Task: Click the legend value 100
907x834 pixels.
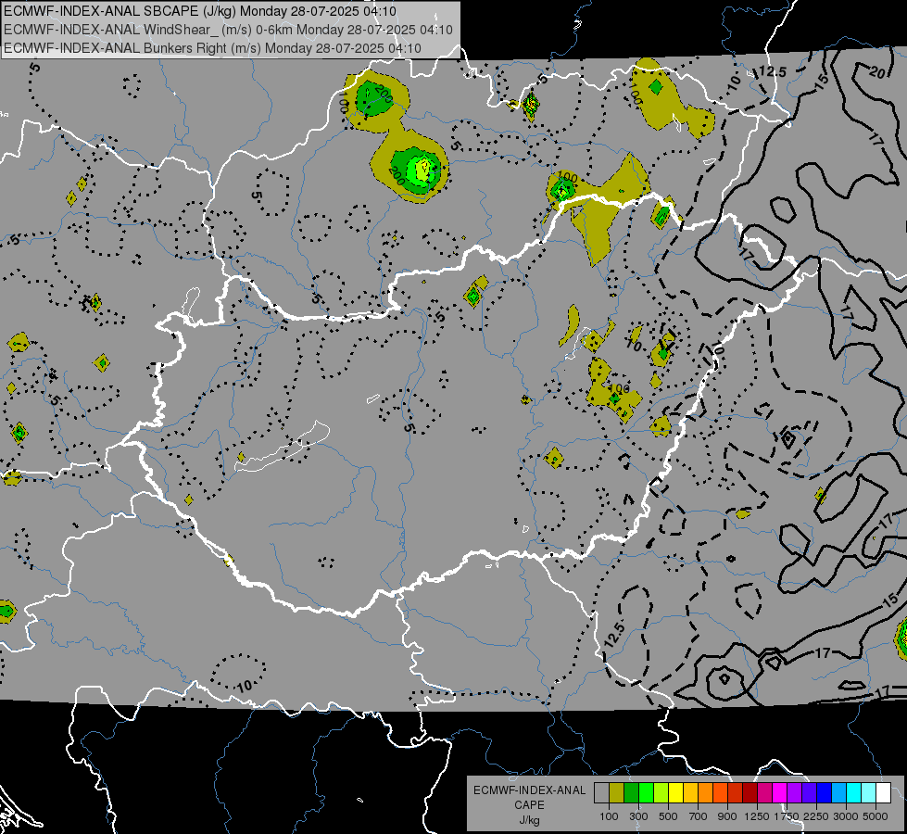Action: point(609,816)
